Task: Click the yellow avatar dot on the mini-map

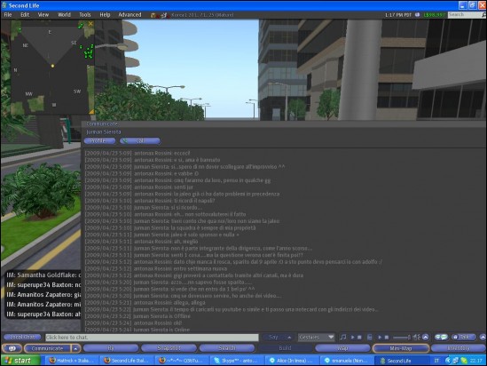Action: click(52, 66)
